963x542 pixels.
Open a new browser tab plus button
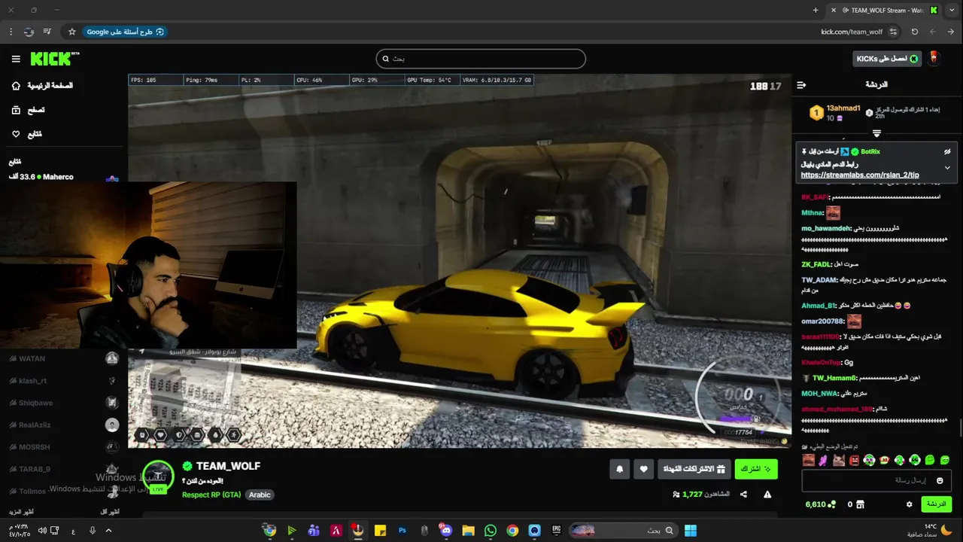816,10
